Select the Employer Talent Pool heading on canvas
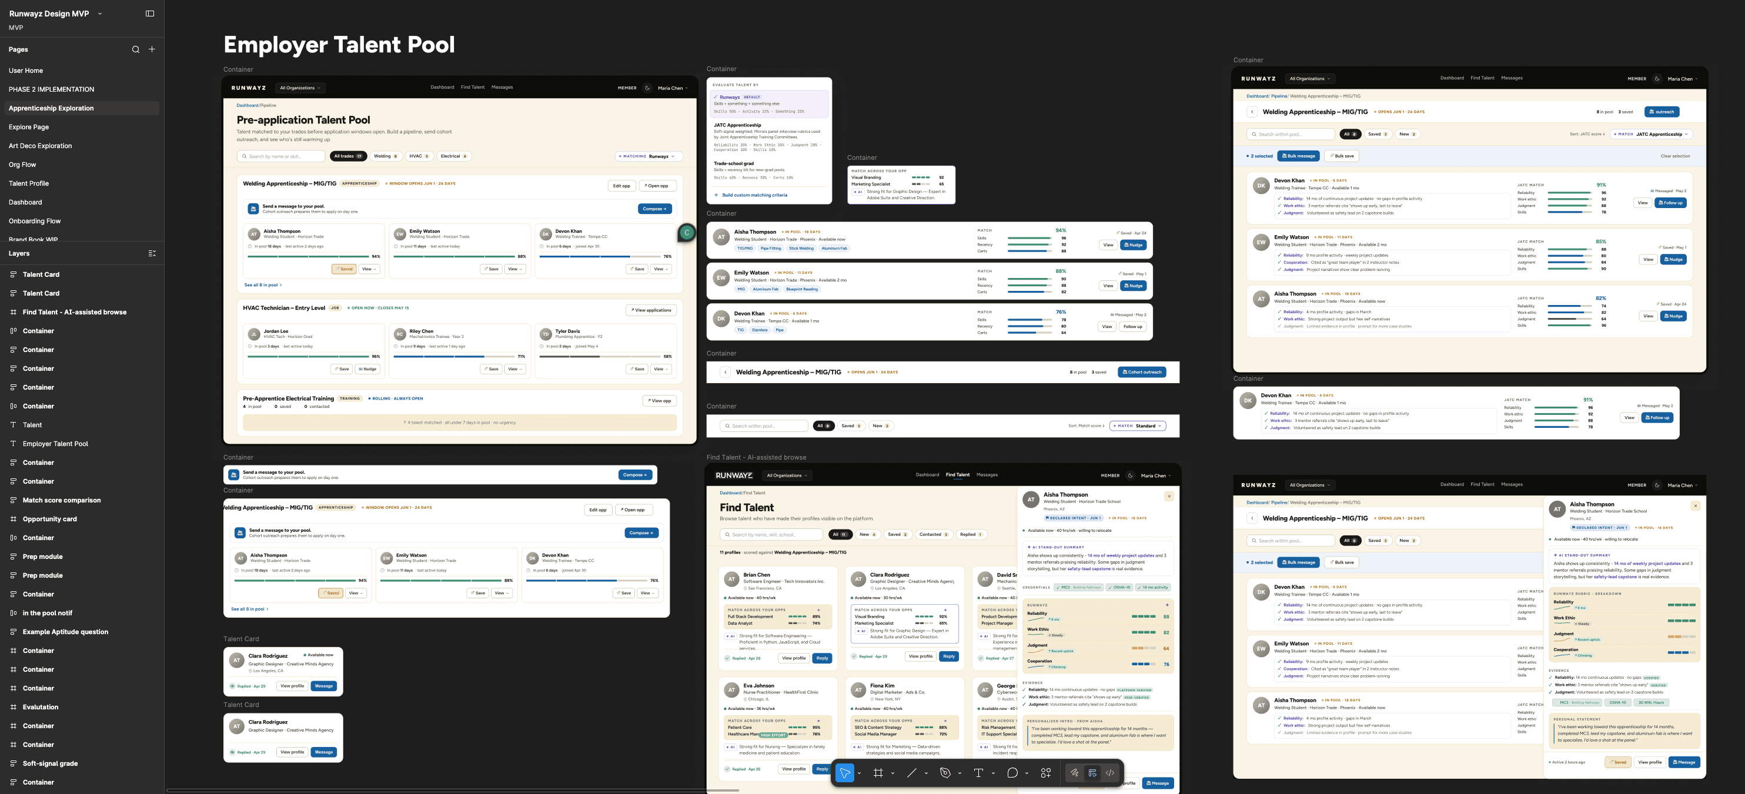 click(x=339, y=45)
